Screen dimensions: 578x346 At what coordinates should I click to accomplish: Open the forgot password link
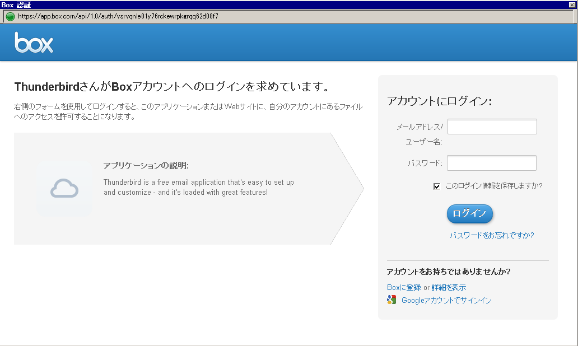[492, 235]
